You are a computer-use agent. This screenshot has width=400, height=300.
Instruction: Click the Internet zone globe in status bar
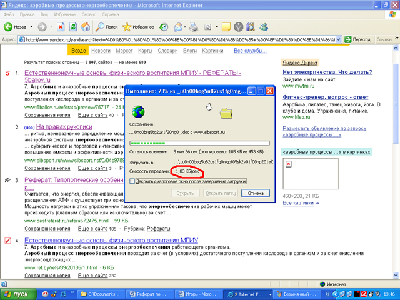(322, 284)
